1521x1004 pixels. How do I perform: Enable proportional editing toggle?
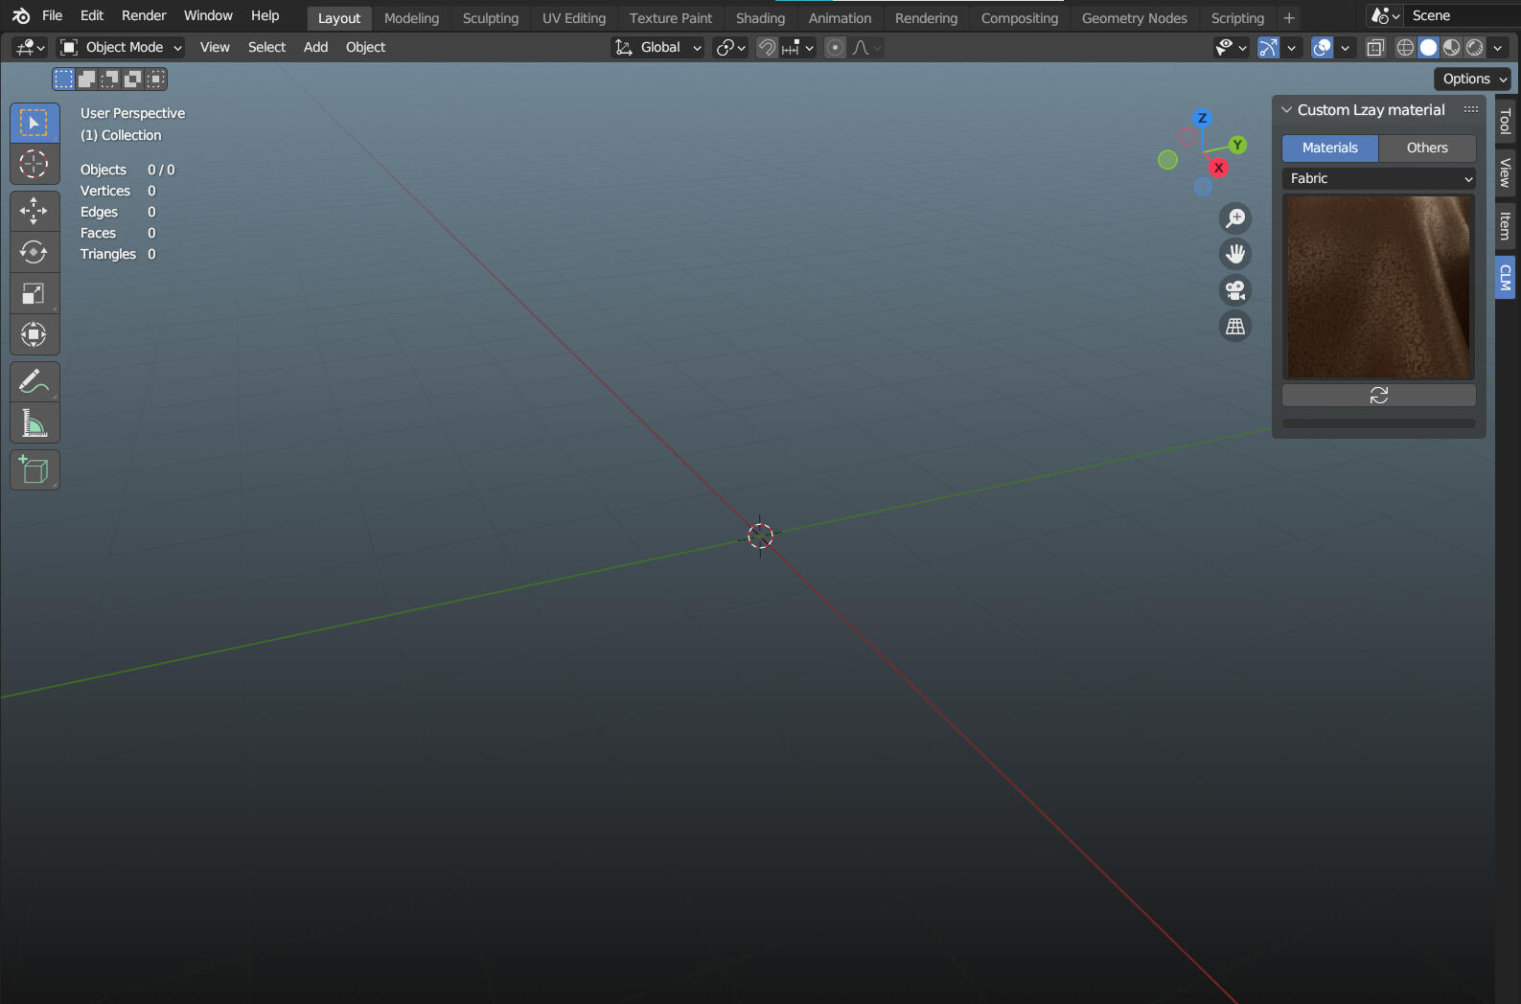tap(836, 48)
